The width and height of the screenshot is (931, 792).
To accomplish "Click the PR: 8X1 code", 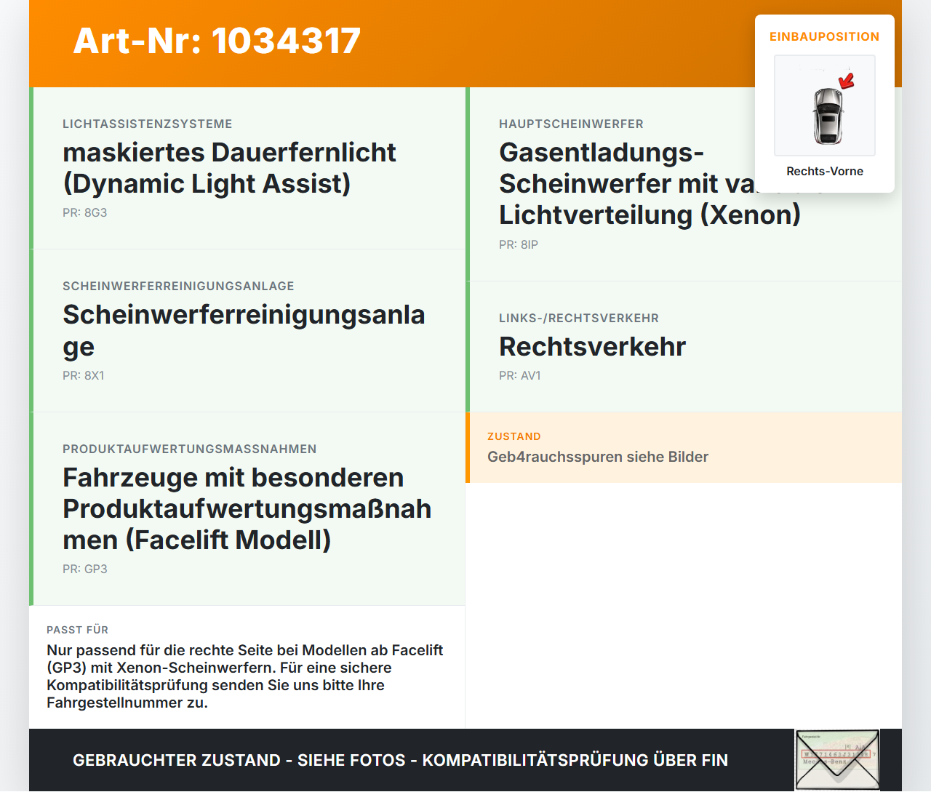I will 84,375.
